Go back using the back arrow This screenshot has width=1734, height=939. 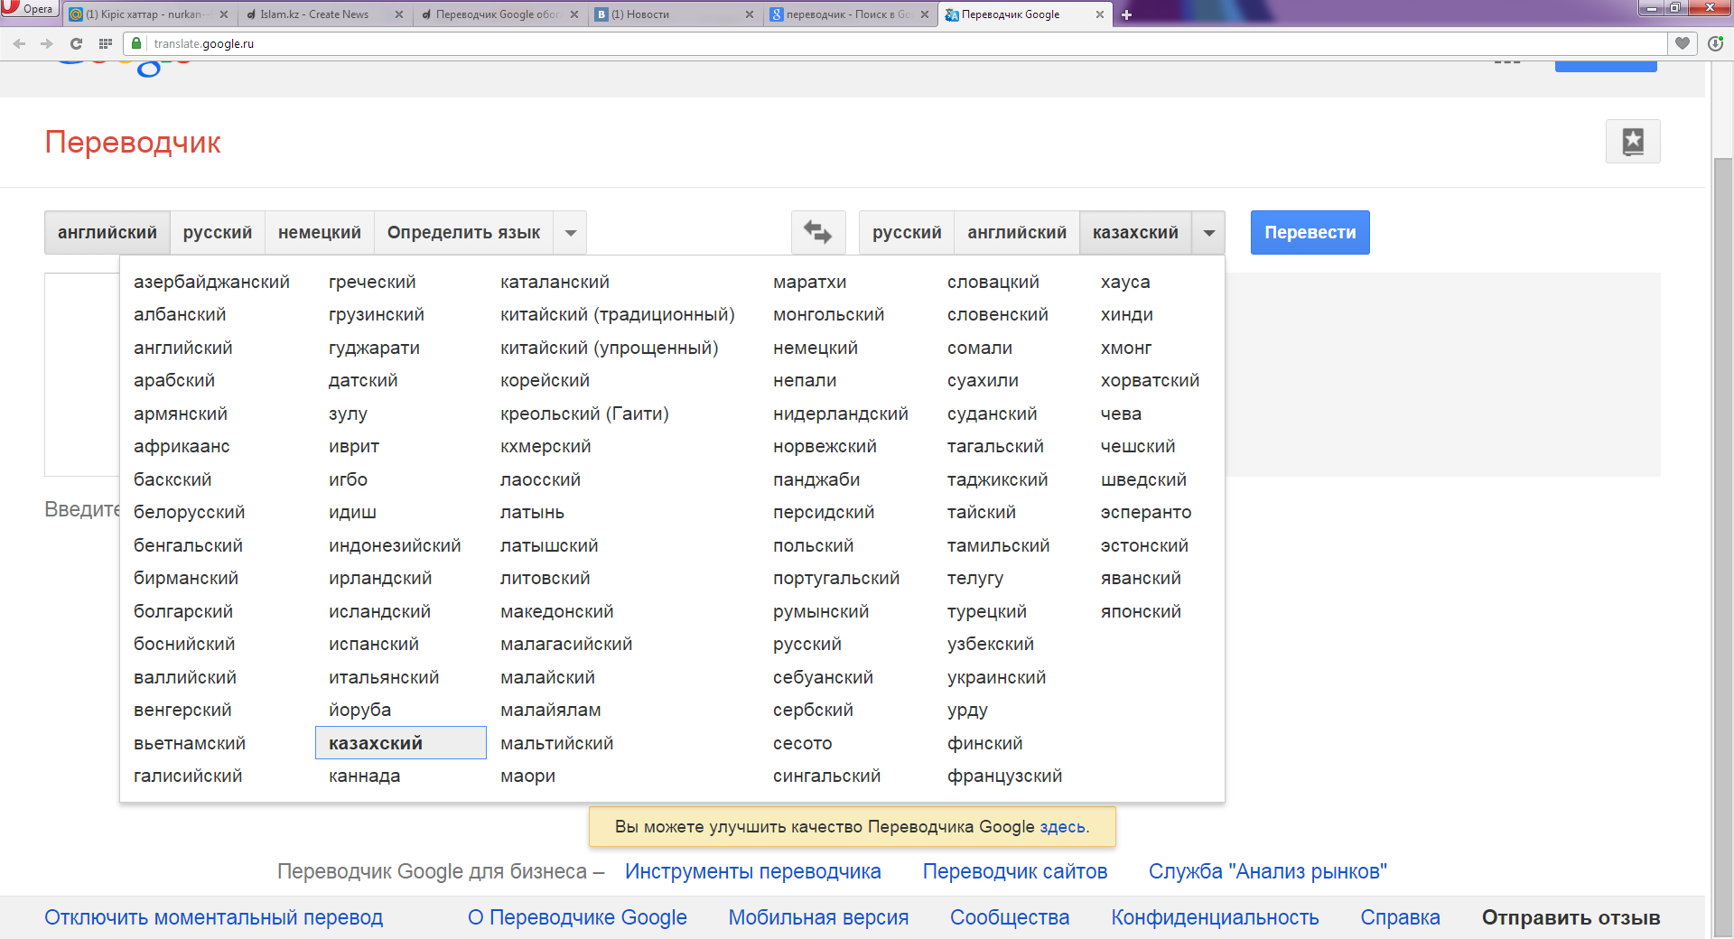tap(19, 43)
